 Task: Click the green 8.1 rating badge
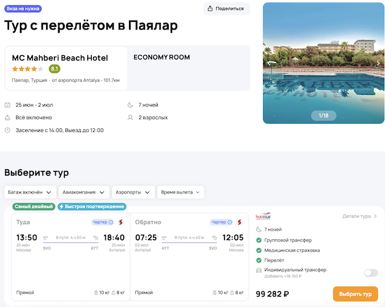[x=55, y=69]
